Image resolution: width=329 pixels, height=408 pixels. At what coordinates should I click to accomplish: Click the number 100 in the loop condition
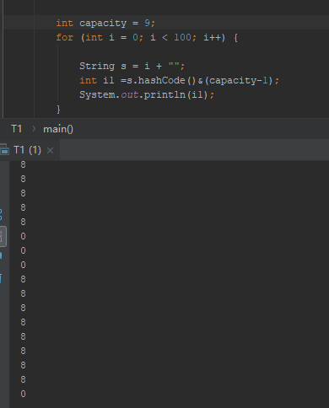click(x=182, y=37)
